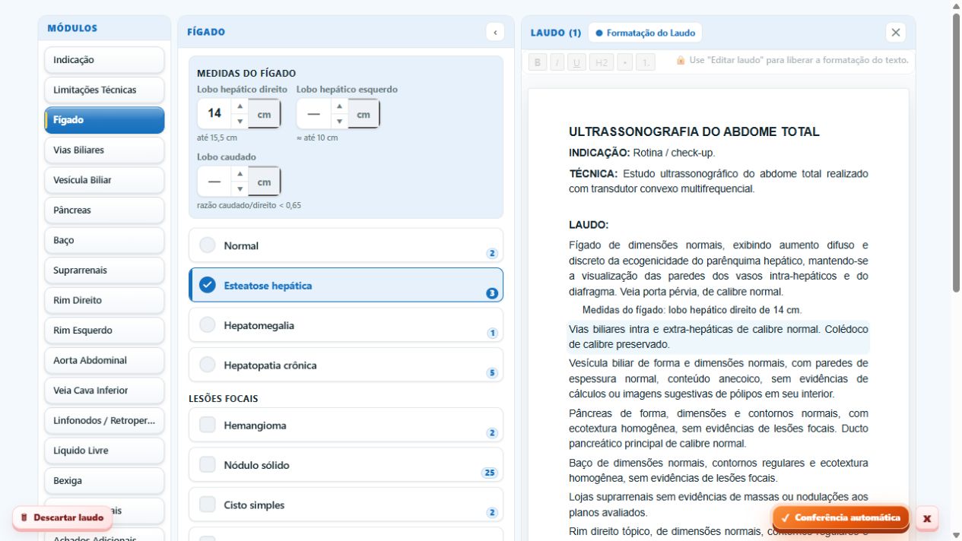Dismiss the Conferência automática button
Viewport: 962px width, 541px height.
tap(927, 518)
